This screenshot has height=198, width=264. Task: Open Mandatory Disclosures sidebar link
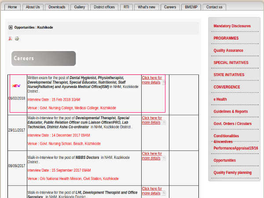232,26
